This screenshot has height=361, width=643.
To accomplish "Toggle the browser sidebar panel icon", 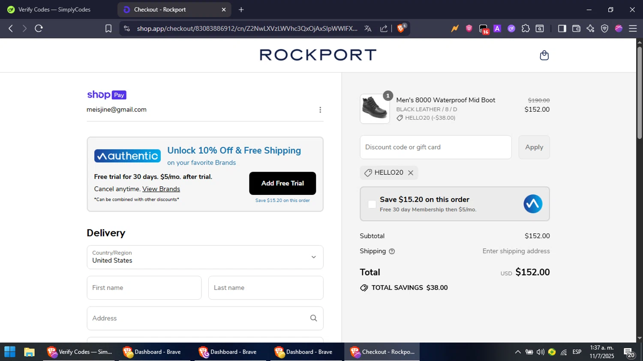I will pos(562,28).
